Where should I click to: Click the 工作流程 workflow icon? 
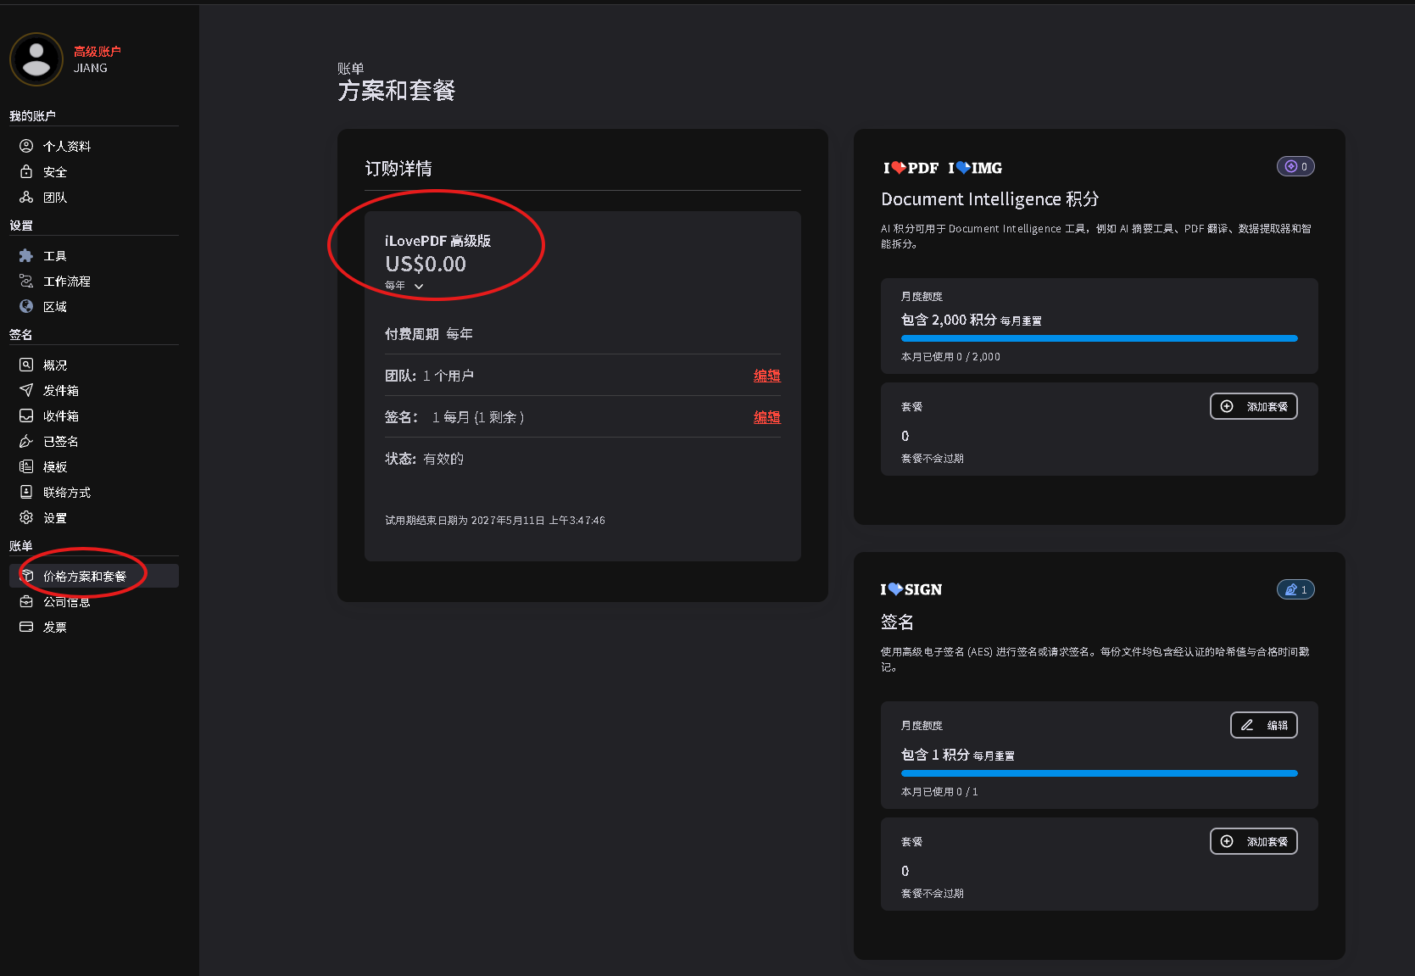26,281
